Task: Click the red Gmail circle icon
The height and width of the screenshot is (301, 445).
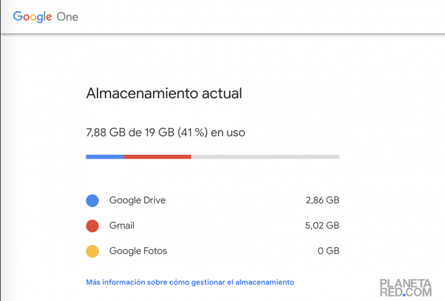Action: pyautogui.click(x=92, y=226)
